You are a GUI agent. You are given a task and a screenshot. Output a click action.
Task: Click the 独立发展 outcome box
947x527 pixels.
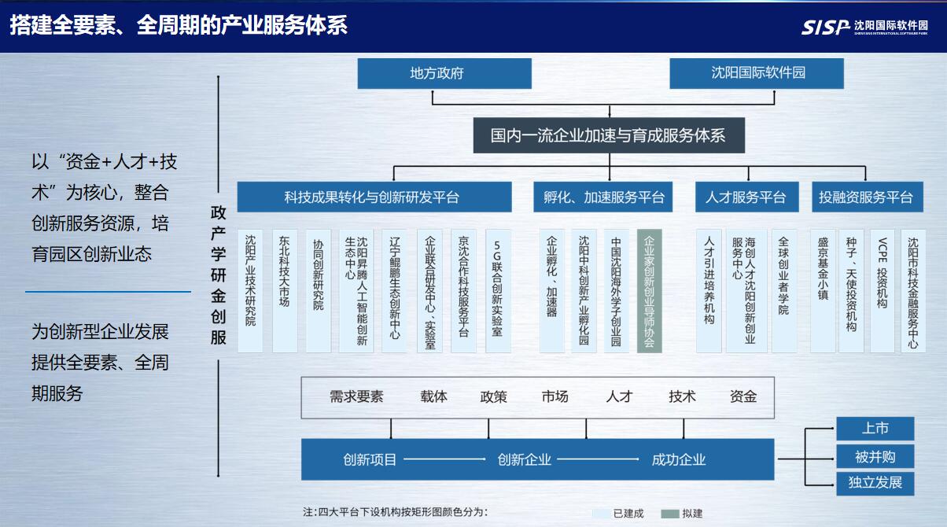tap(875, 483)
